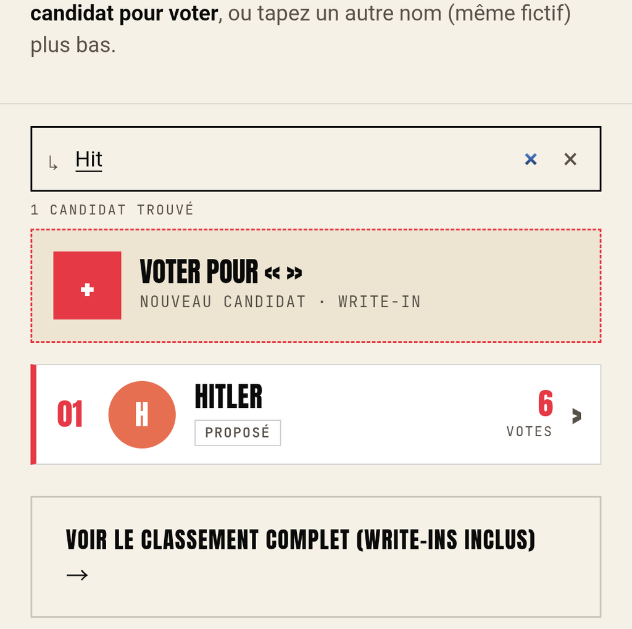Click the VOTES label under the count
This screenshot has width=632, height=629.
click(x=529, y=432)
